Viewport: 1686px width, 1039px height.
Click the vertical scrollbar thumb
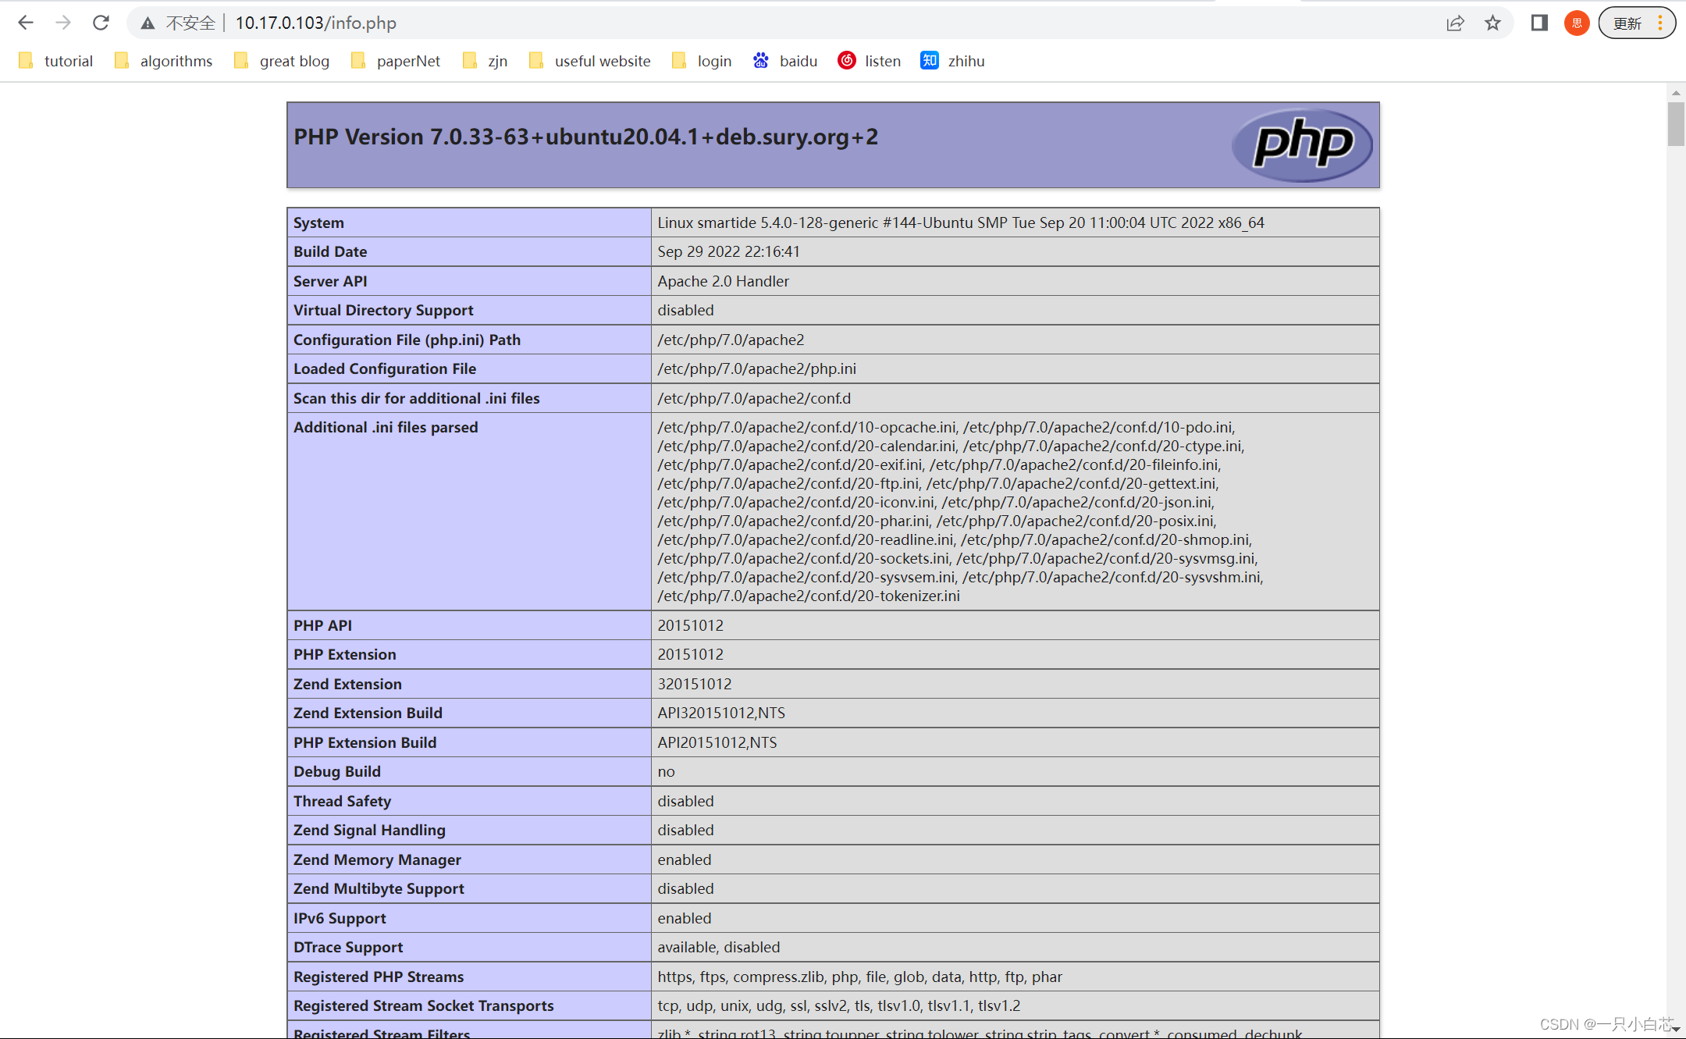[x=1676, y=124]
